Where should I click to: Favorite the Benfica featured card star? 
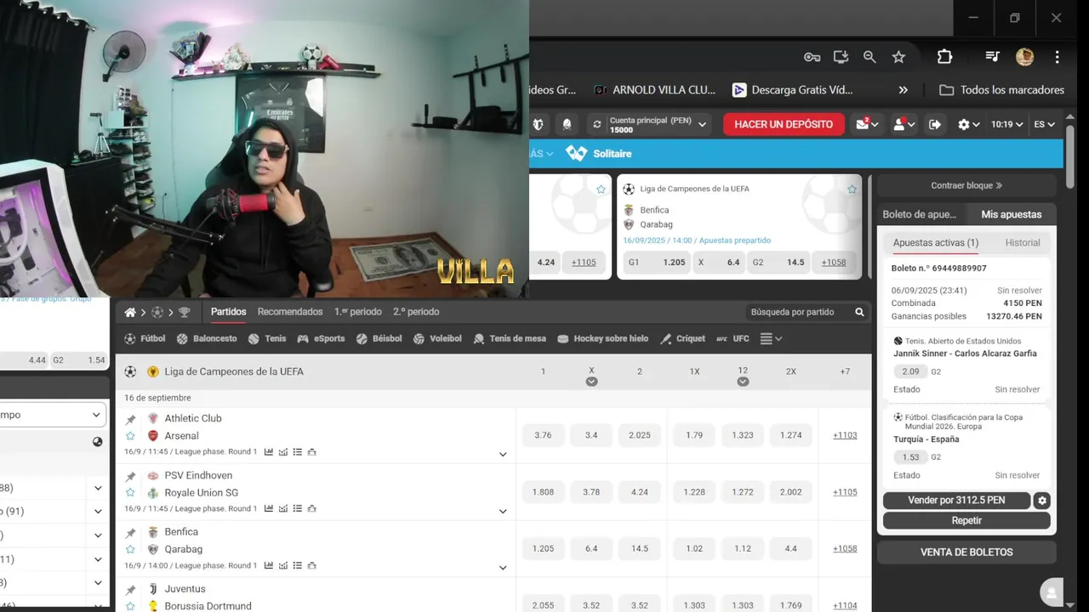point(852,190)
